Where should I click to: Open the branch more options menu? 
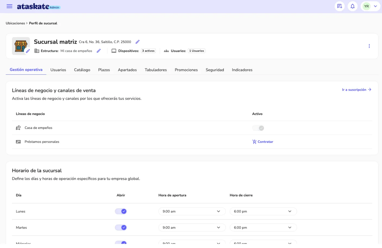tap(369, 46)
